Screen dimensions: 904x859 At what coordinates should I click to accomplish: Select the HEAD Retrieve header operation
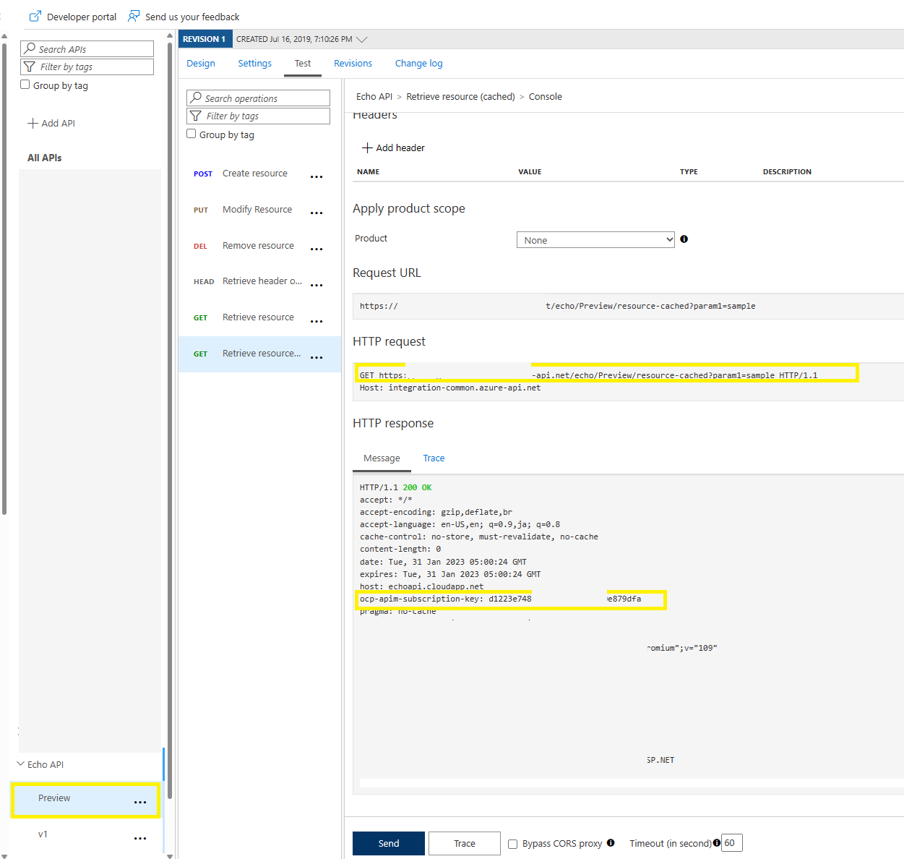(x=259, y=281)
